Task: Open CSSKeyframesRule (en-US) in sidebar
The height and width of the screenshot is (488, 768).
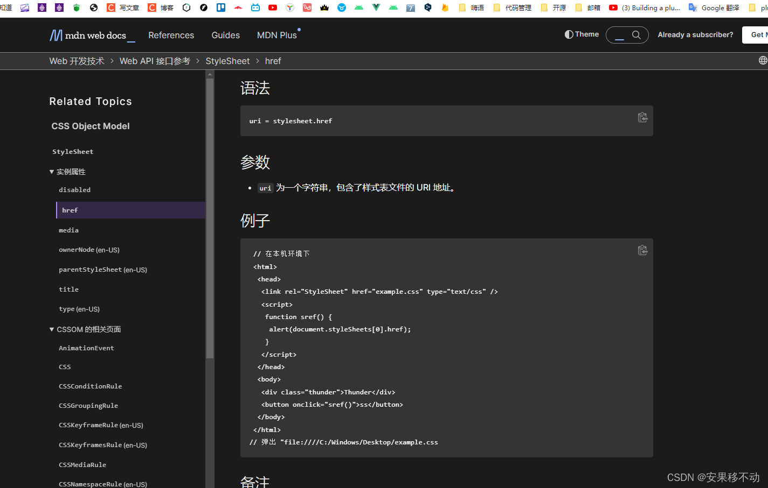Action: click(x=103, y=445)
